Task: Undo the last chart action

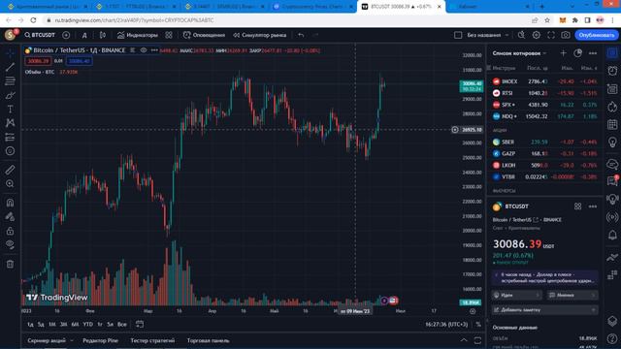Action: click(301, 35)
